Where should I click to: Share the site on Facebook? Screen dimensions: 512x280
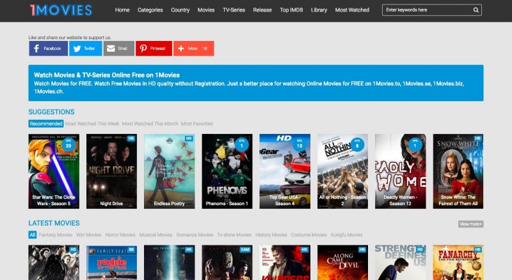[48, 49]
